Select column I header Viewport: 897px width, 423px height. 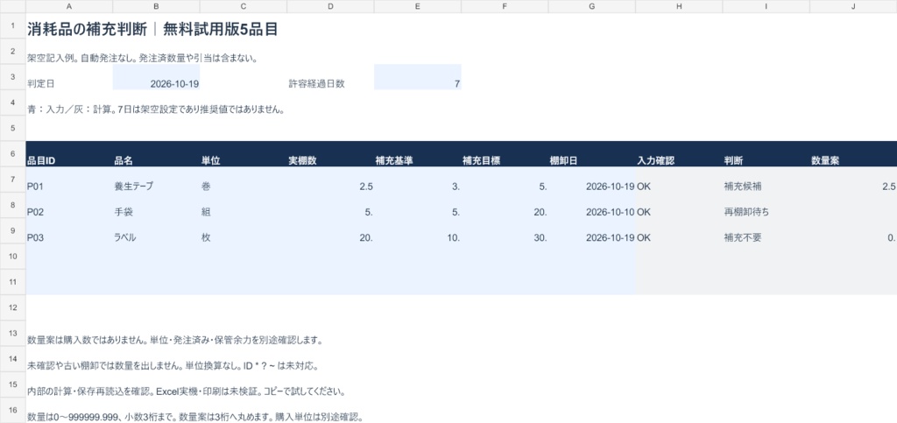tap(766, 6)
